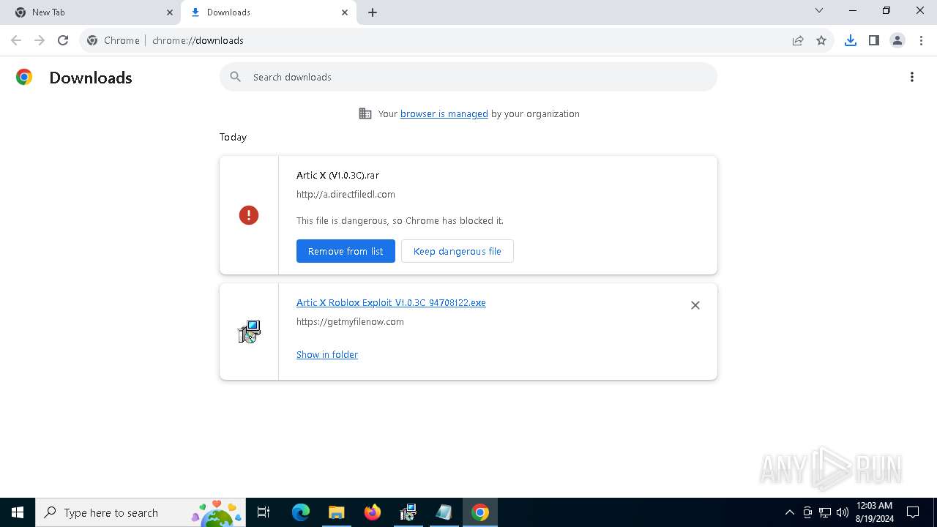
Task: Reload the Downloads page
Action: click(63, 40)
